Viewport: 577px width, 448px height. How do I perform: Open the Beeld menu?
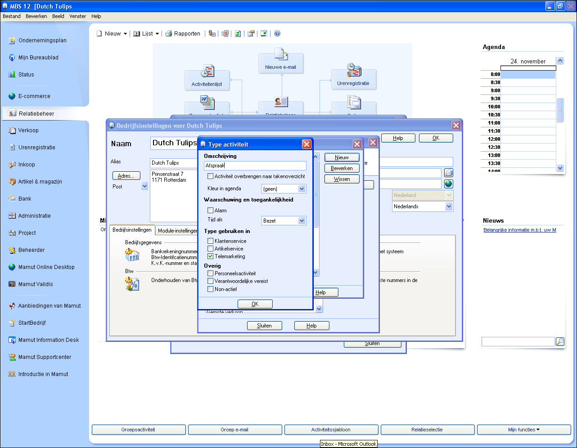[58, 16]
